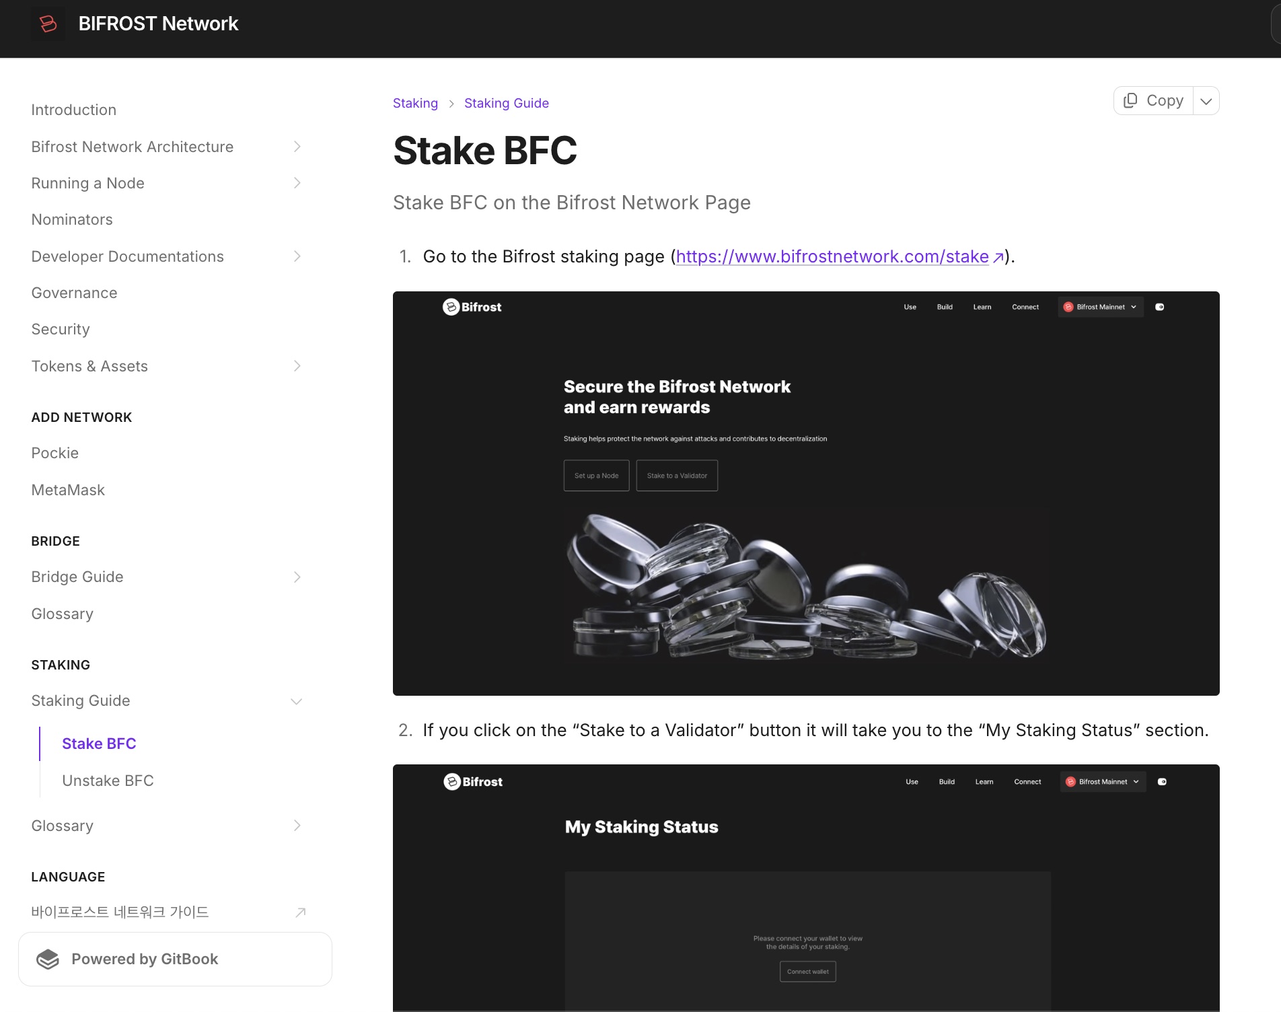Image resolution: width=1281 pixels, height=1012 pixels.
Task: Click the LANGUAGE section heading
Action: [x=68, y=877]
